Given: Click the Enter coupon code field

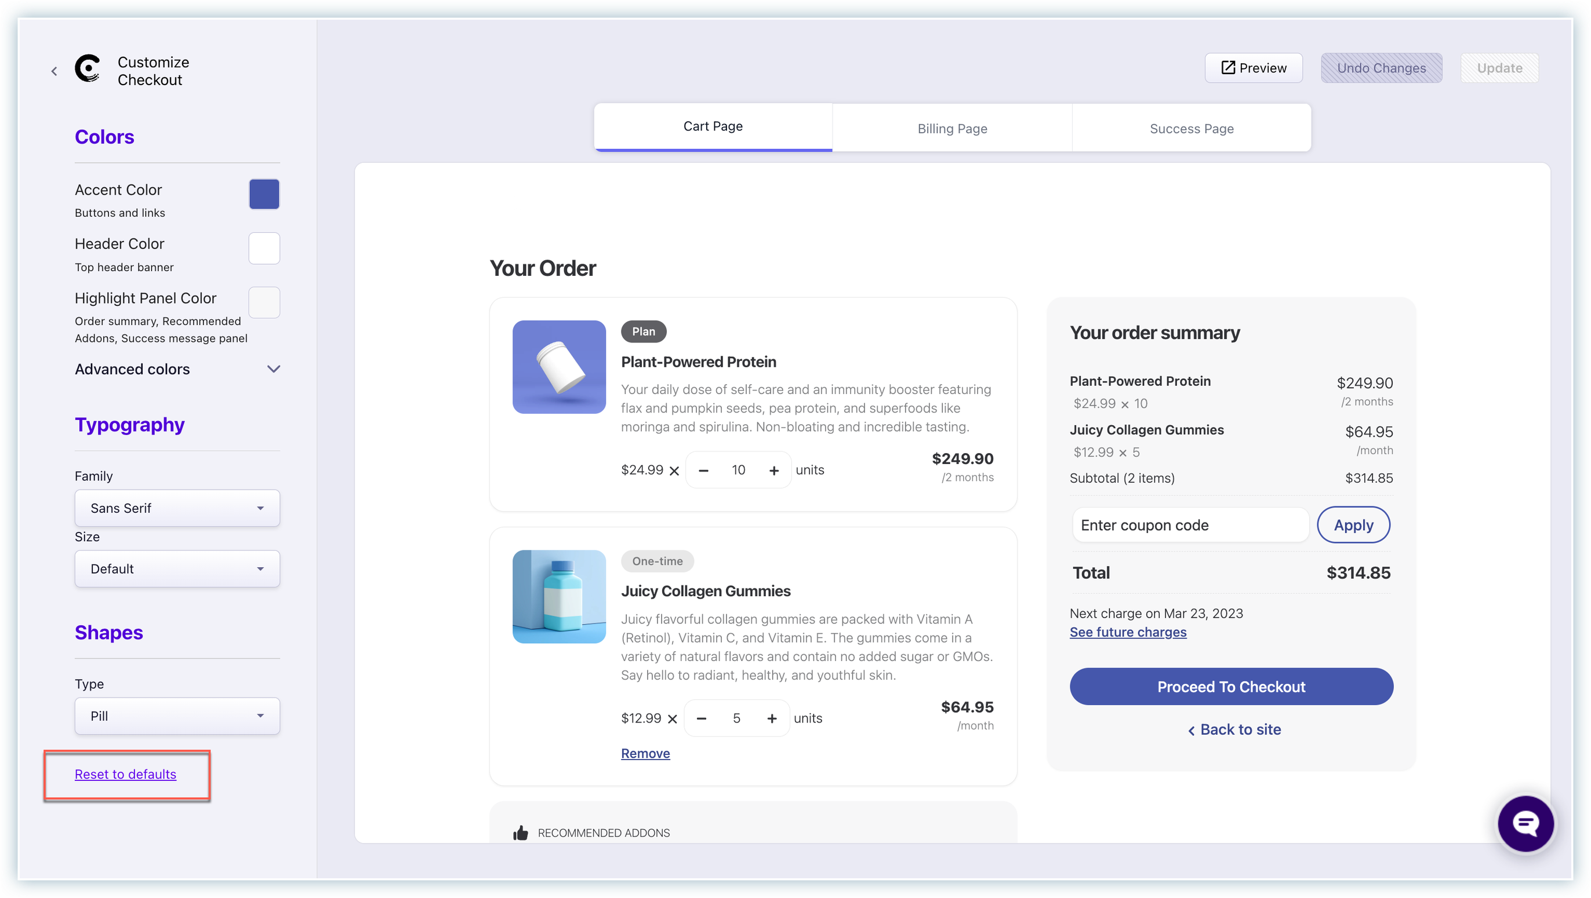Looking at the screenshot, I should pos(1190,525).
